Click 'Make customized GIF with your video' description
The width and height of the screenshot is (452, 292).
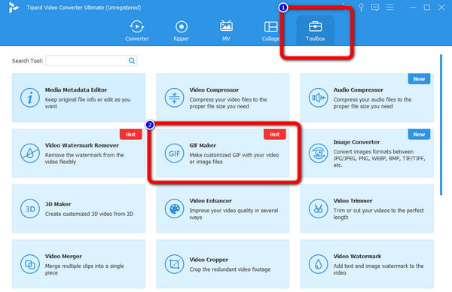click(x=234, y=158)
